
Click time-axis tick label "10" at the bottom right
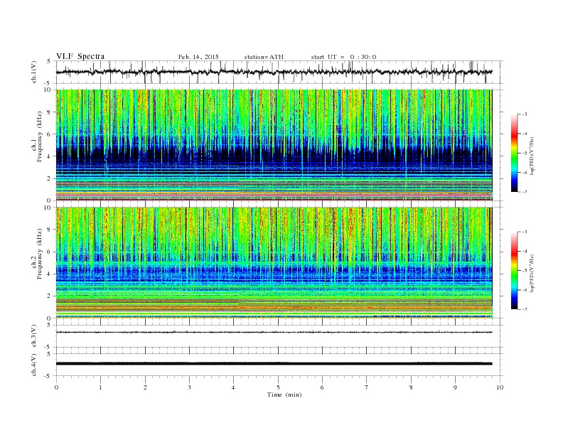tap(500, 387)
